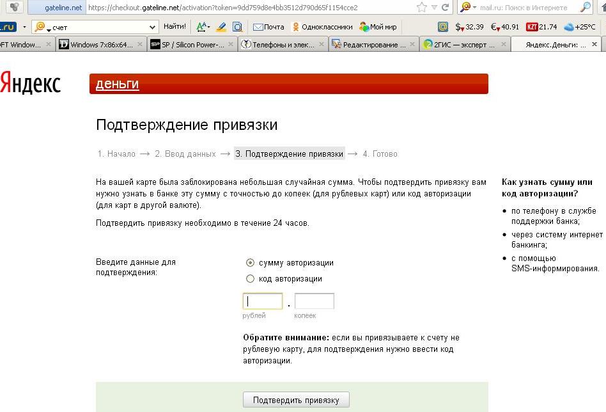Image resolution: width=606 pixels, height=412 pixels.
Task: Click the toolbar @ search-type icon beside 'счет'
Action: 42,27
